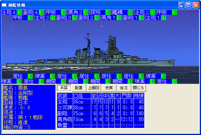Select the 3式弾 row name
Screen dimensions: 201x135
65,108
